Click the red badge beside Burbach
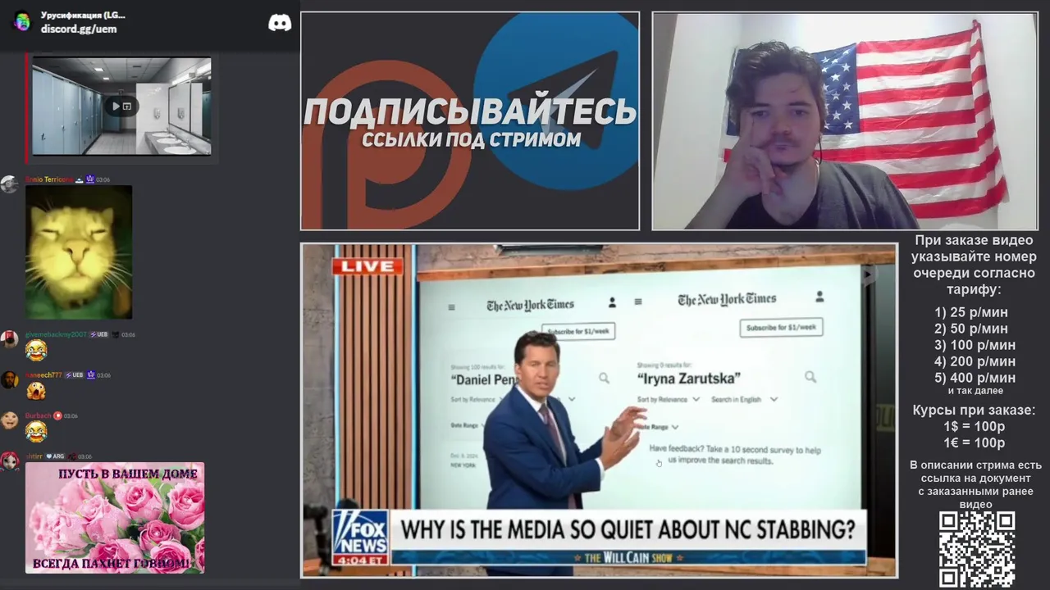Screen dimensions: 1050x590 click(x=57, y=415)
